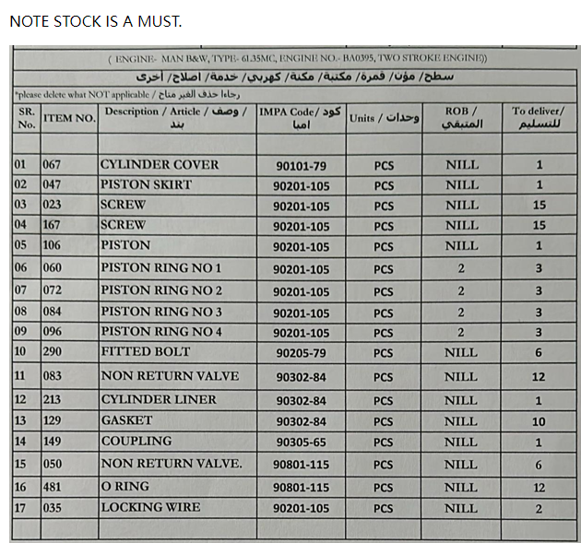
Task: Click IMPA code '90101-79'
Action: pyautogui.click(x=301, y=166)
